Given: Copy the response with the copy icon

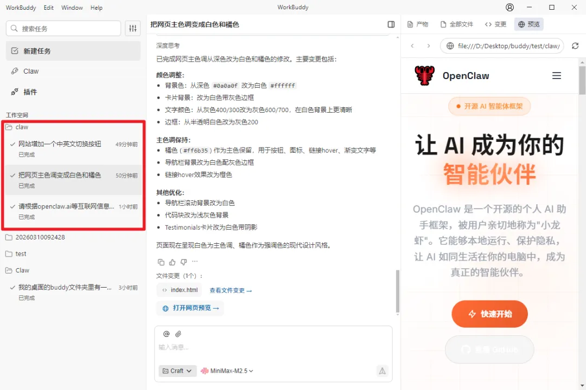Looking at the screenshot, I should (x=161, y=262).
